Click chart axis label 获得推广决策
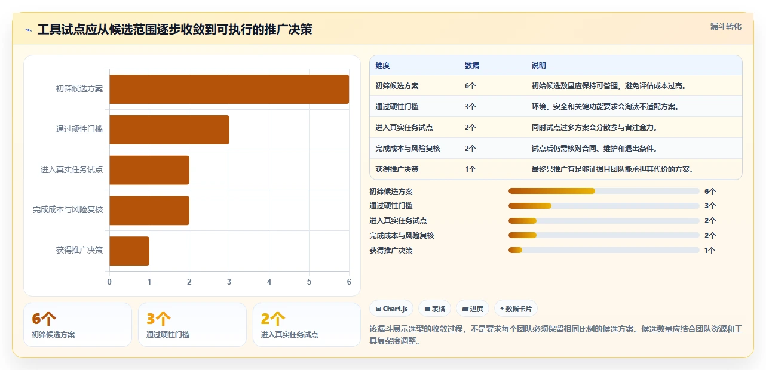 coord(79,251)
